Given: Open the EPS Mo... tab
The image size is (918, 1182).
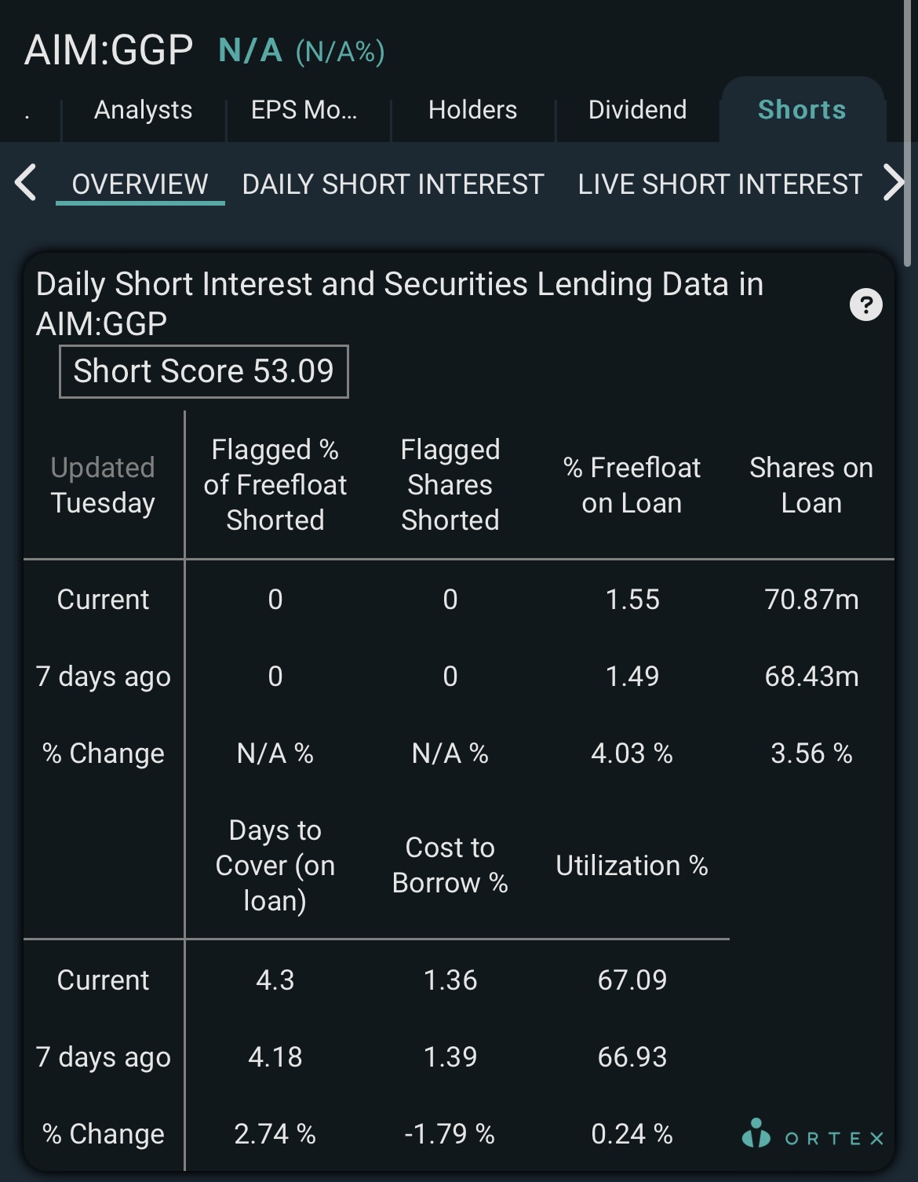Looking at the screenshot, I should tap(304, 110).
